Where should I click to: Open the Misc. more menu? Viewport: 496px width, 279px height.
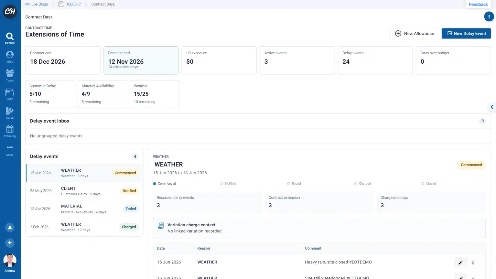click(10, 150)
